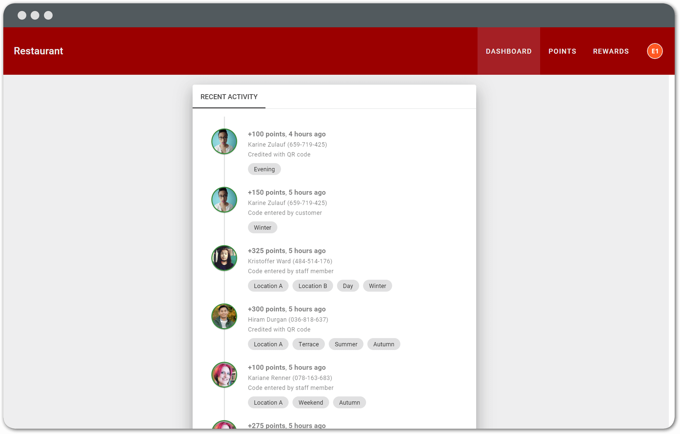This screenshot has width=680, height=434.
Task: Click the Day tag chip
Action: (x=348, y=286)
